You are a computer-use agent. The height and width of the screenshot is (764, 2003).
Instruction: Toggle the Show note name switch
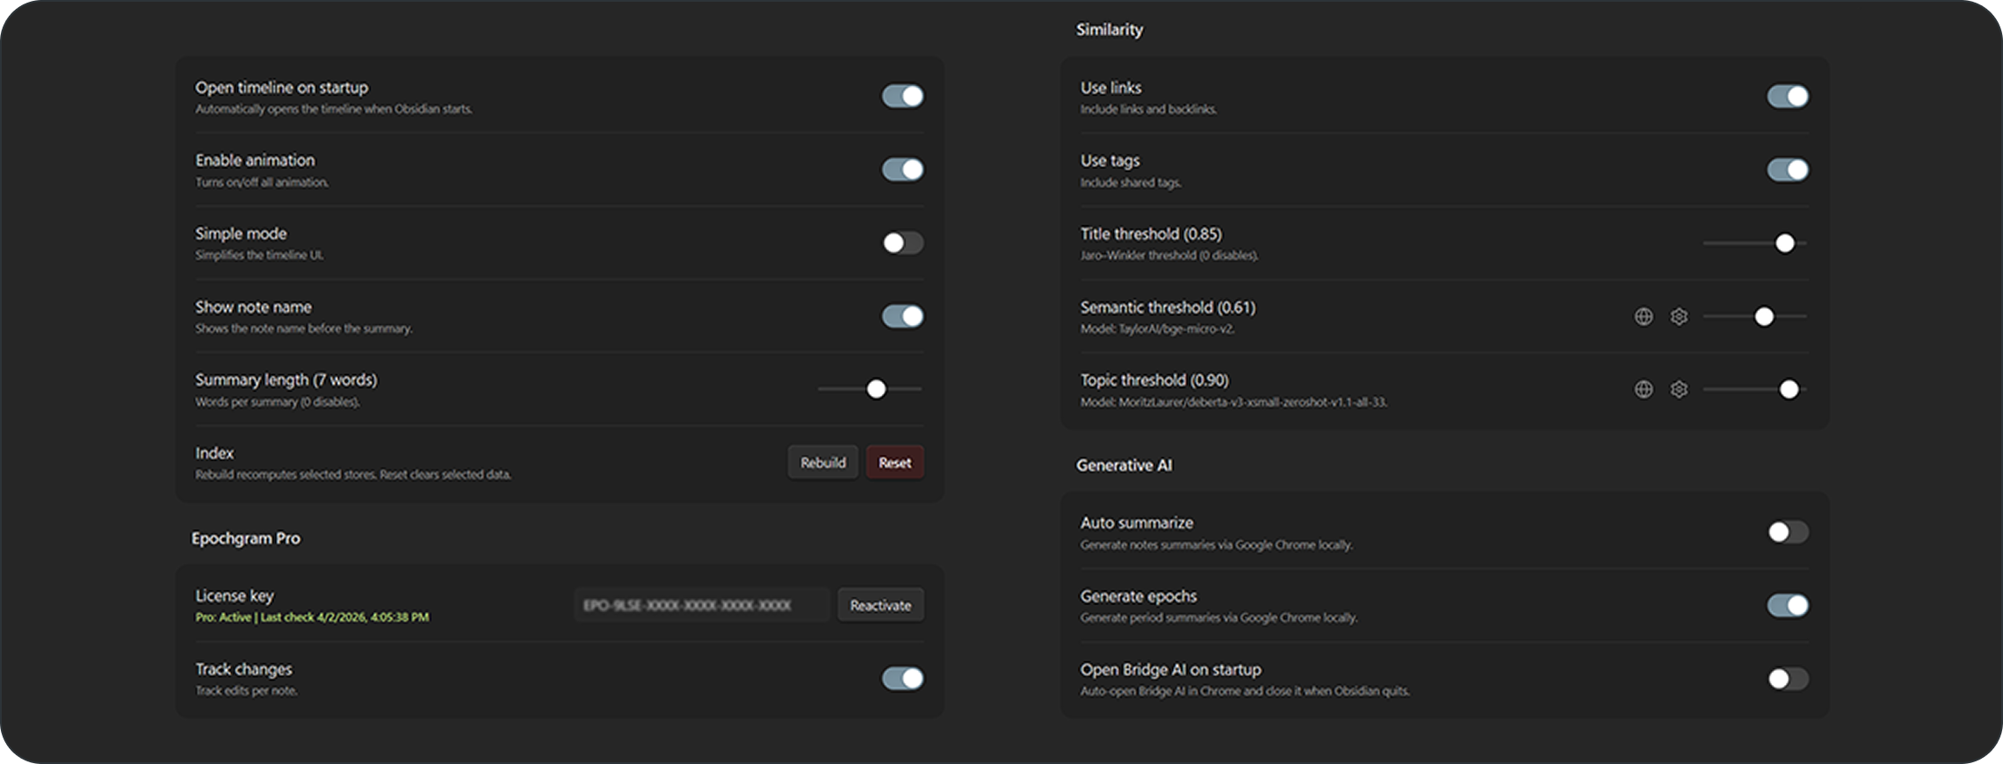click(902, 316)
